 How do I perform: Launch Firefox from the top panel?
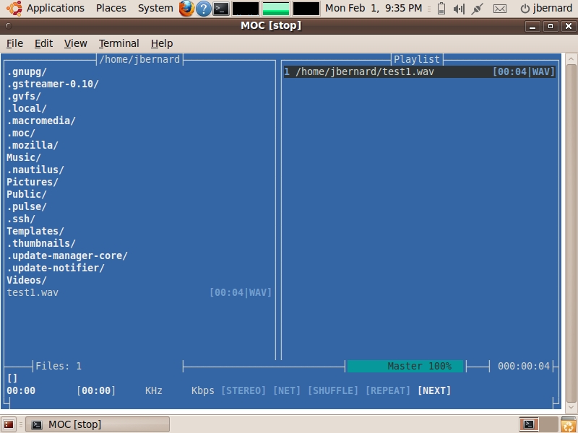pyautogui.click(x=186, y=9)
